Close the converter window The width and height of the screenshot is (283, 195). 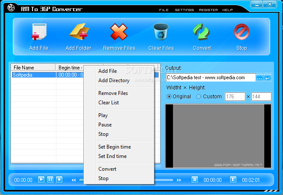pyautogui.click(x=270, y=4)
